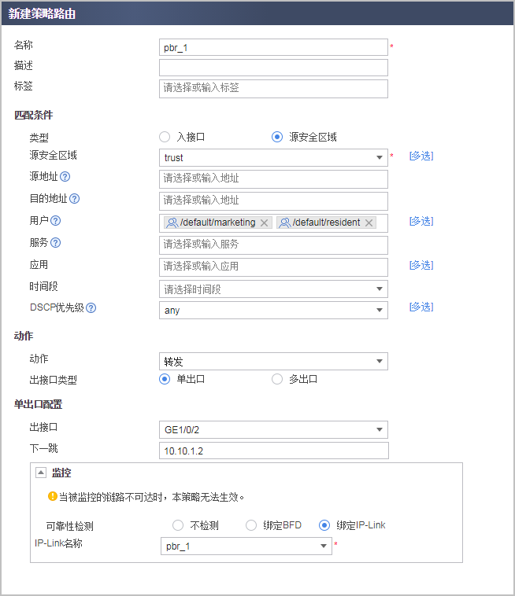Click the help icon next to DSCP优先级

click(x=91, y=308)
